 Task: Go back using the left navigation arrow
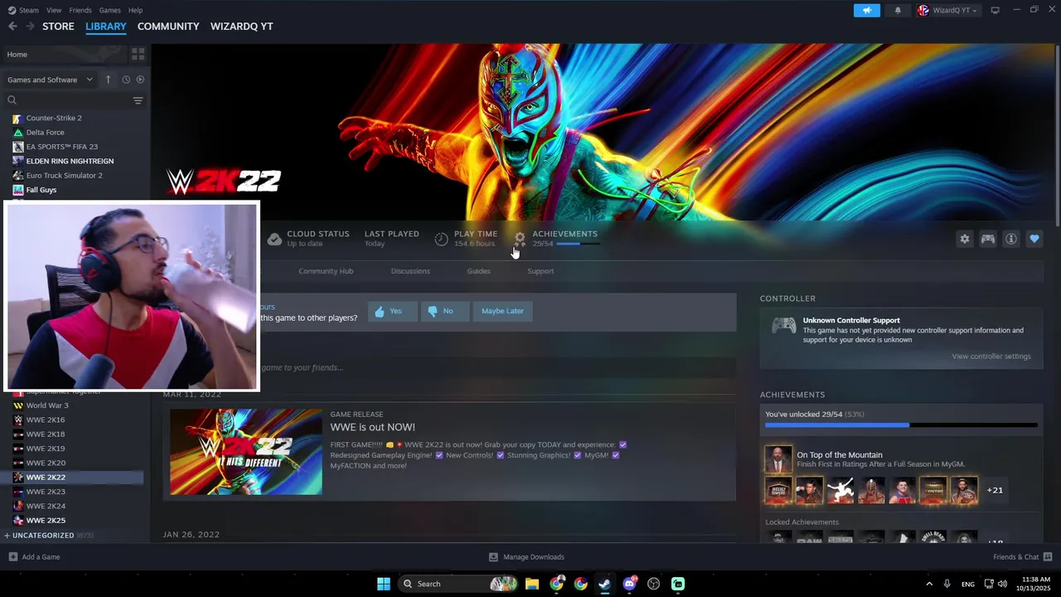[12, 27]
